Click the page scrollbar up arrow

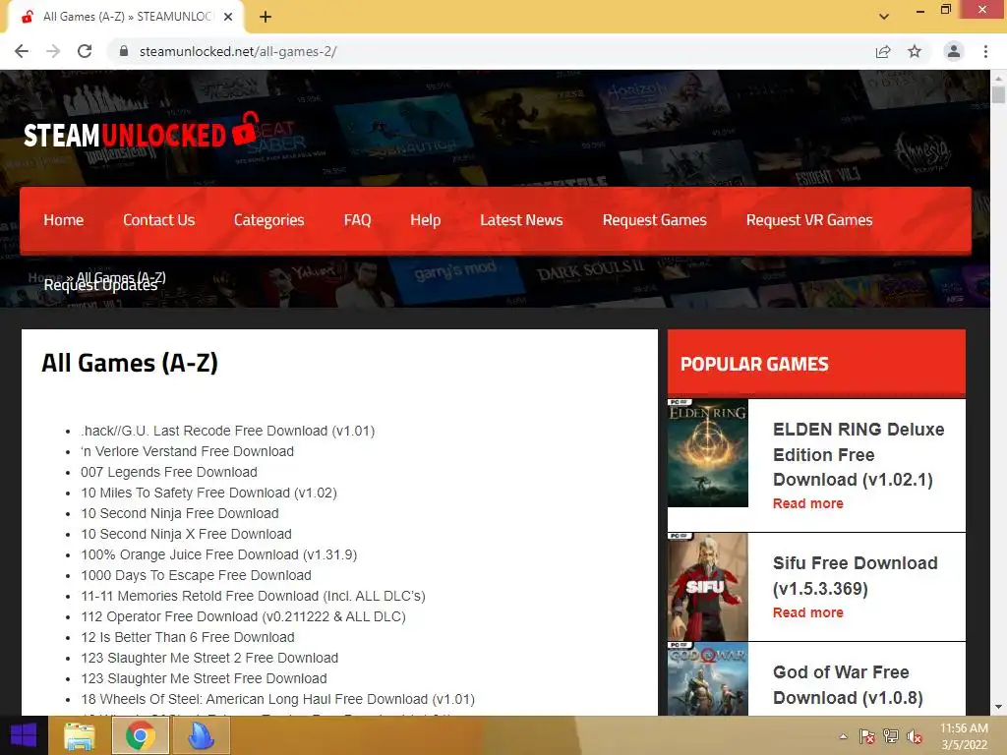998,78
